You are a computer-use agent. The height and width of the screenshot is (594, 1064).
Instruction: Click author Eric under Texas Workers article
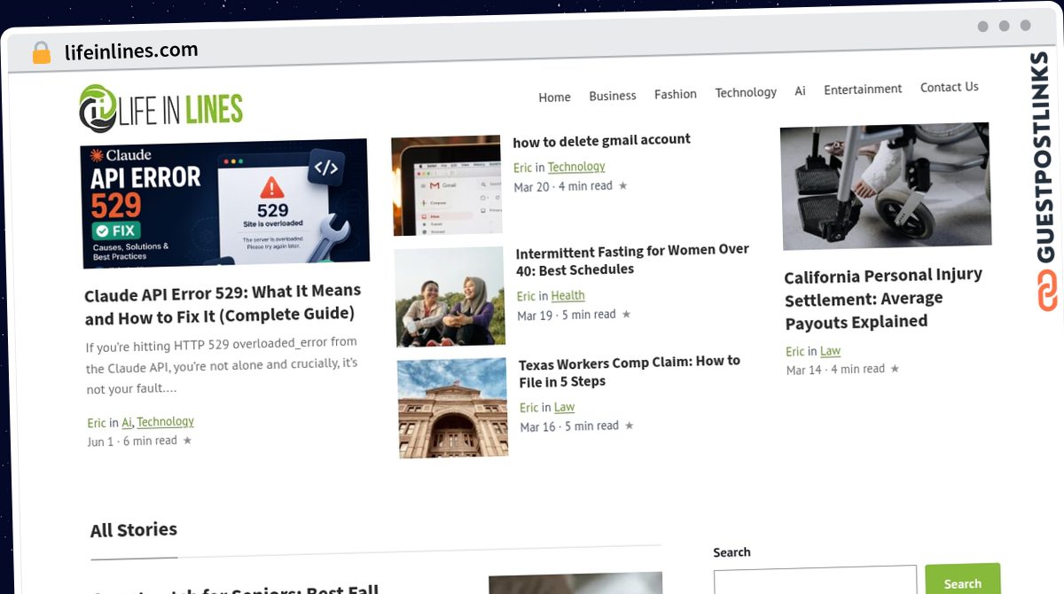coord(529,408)
